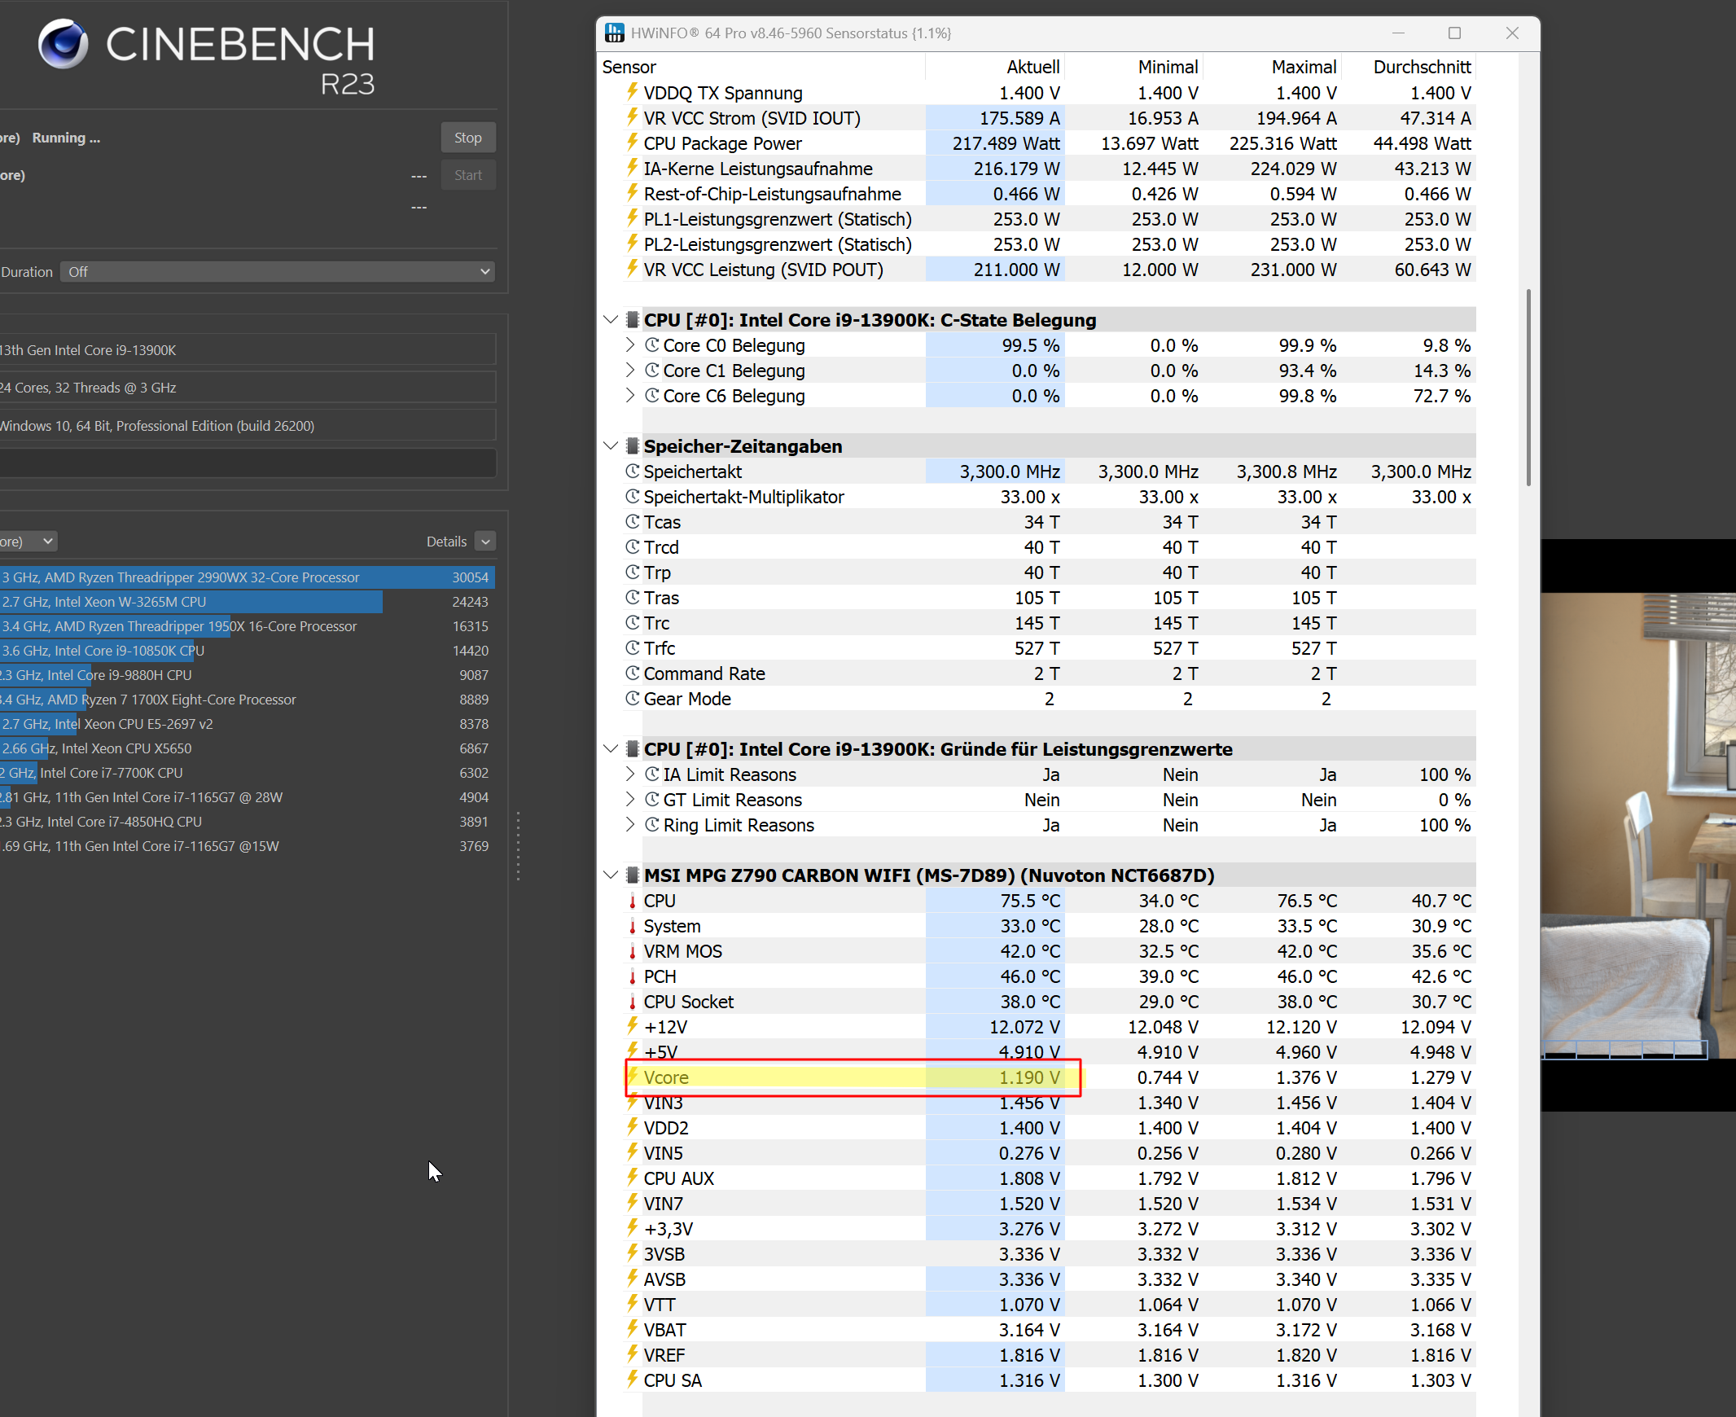Click the motherboard icon next to MSI MPG Z790 CARBON WIFI
Screen dimensions: 1736x1417
[633, 874]
